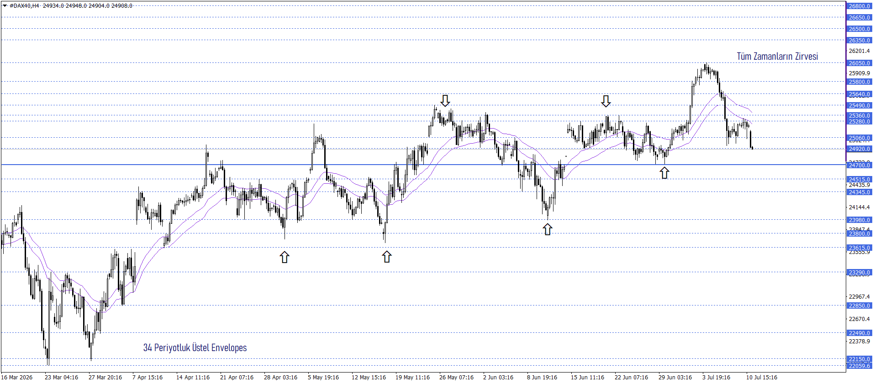The image size is (875, 383).
Task: Click the 26500.0 price level label
Action: (x=859, y=29)
